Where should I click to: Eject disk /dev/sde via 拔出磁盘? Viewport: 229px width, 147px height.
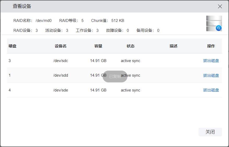point(211,90)
